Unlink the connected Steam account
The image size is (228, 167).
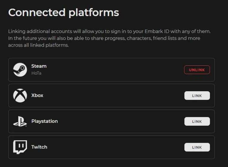click(197, 70)
